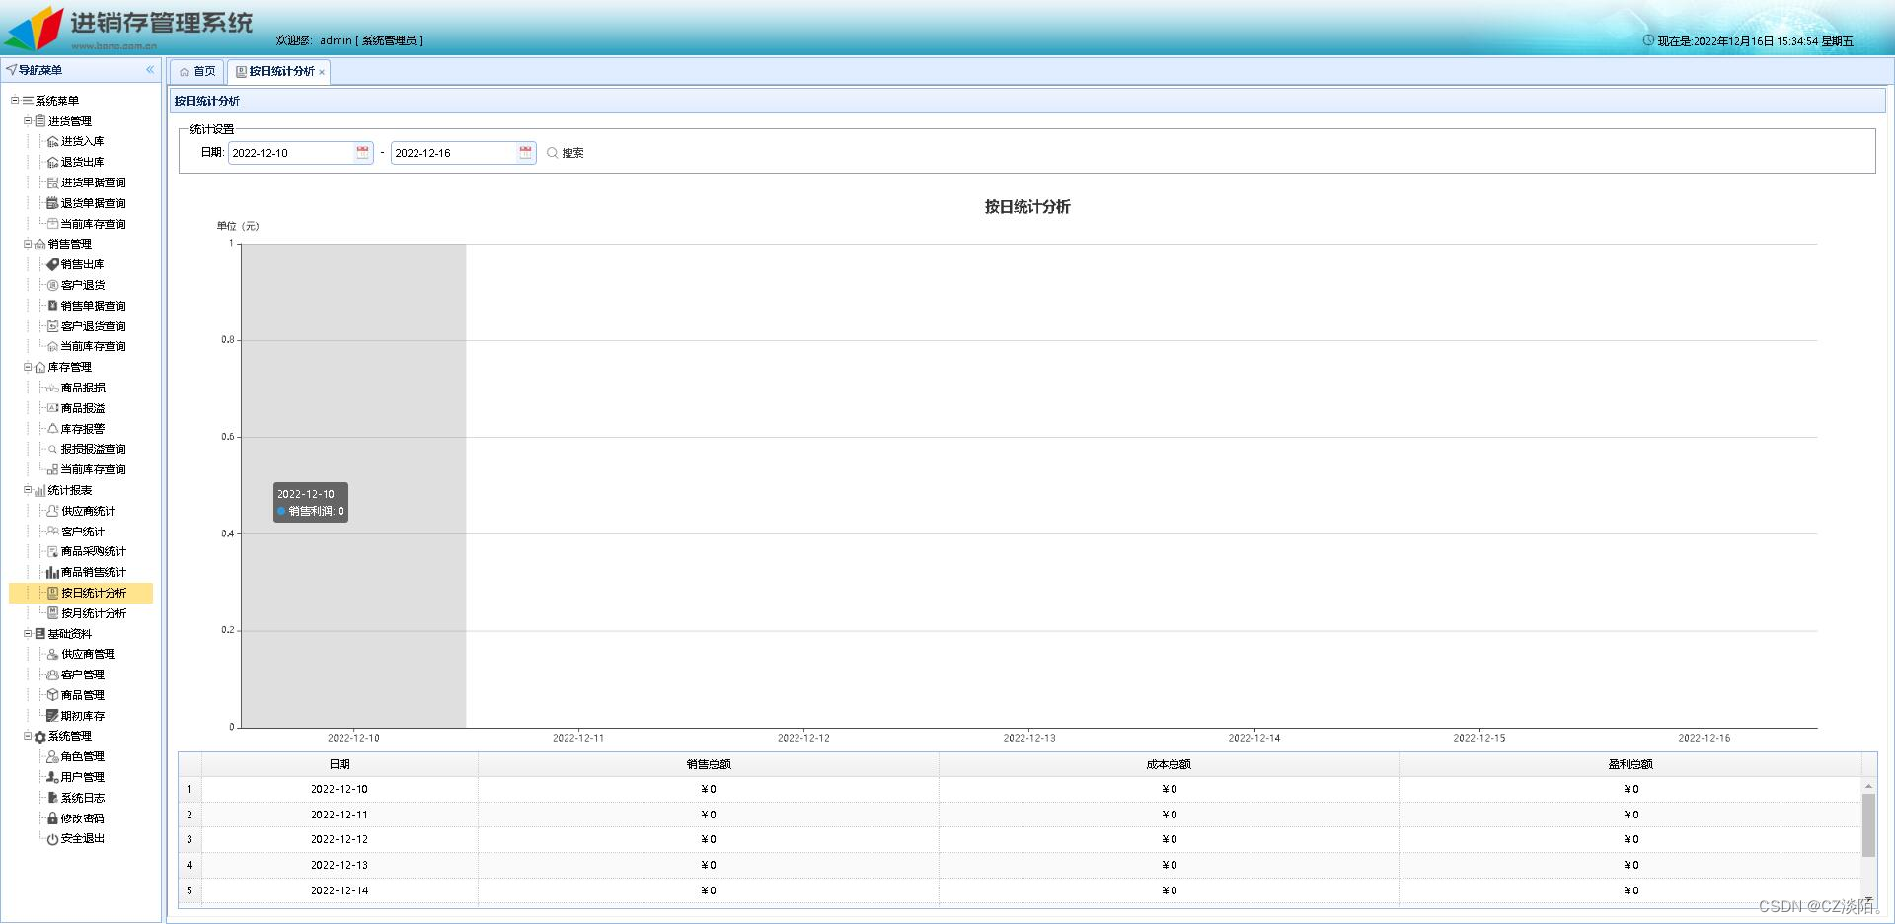Click the 商品报损 icon
1895x924 pixels.
tap(53, 388)
